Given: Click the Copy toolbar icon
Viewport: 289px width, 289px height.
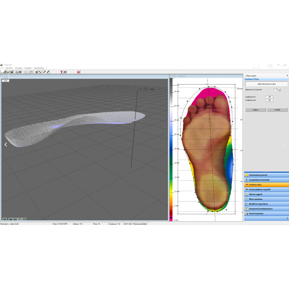Looking at the screenshot, I should click(25, 72).
